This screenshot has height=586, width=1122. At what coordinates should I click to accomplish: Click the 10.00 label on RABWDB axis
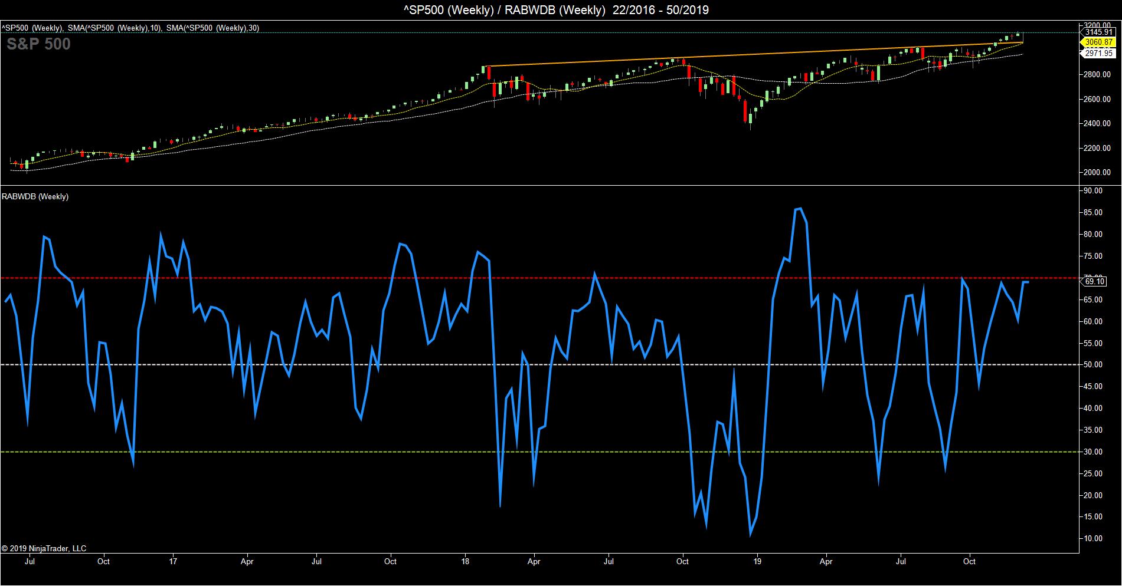click(1096, 539)
